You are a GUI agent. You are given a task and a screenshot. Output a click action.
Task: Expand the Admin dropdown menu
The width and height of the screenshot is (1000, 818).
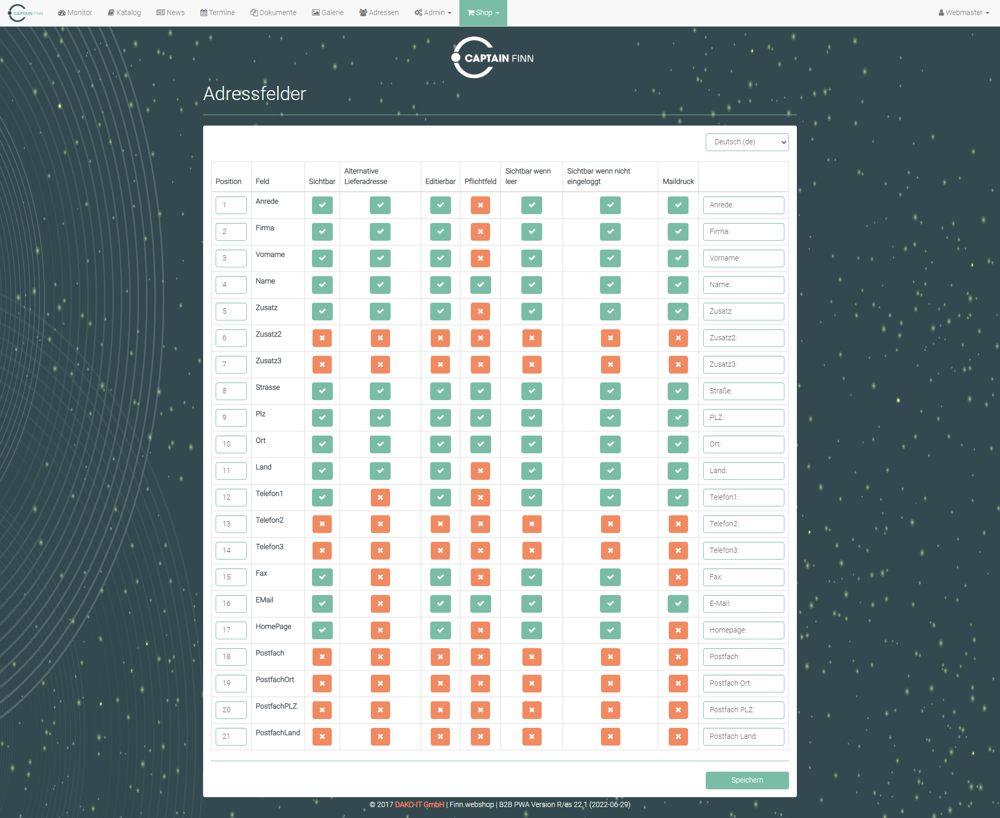432,13
